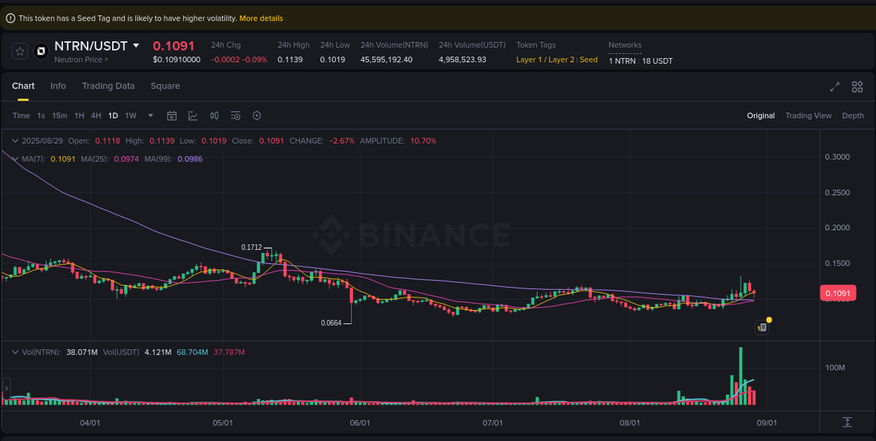
Task: Open the calendar date range picker
Action: (x=172, y=115)
